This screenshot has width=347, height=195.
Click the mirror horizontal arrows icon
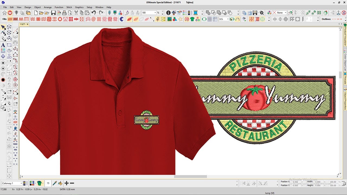click(x=274, y=19)
